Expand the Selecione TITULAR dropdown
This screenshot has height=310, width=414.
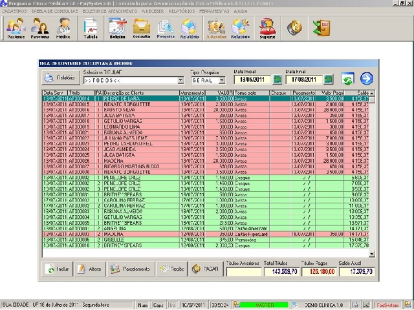point(181,80)
